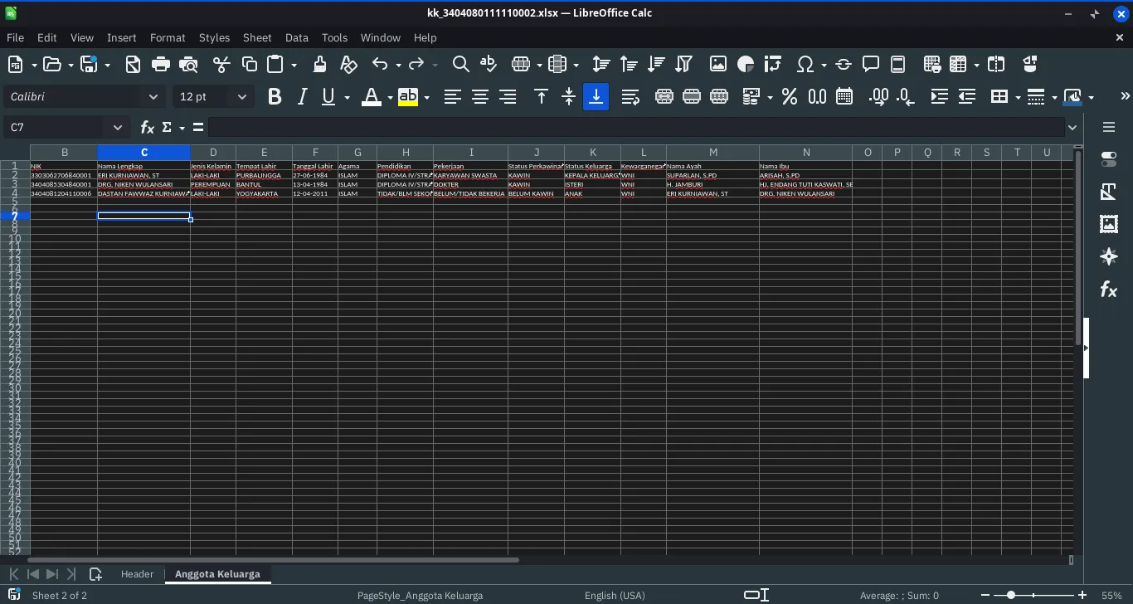This screenshot has width=1133, height=604.
Task: Expand the Name Box dropdown arrow
Action: [118, 128]
